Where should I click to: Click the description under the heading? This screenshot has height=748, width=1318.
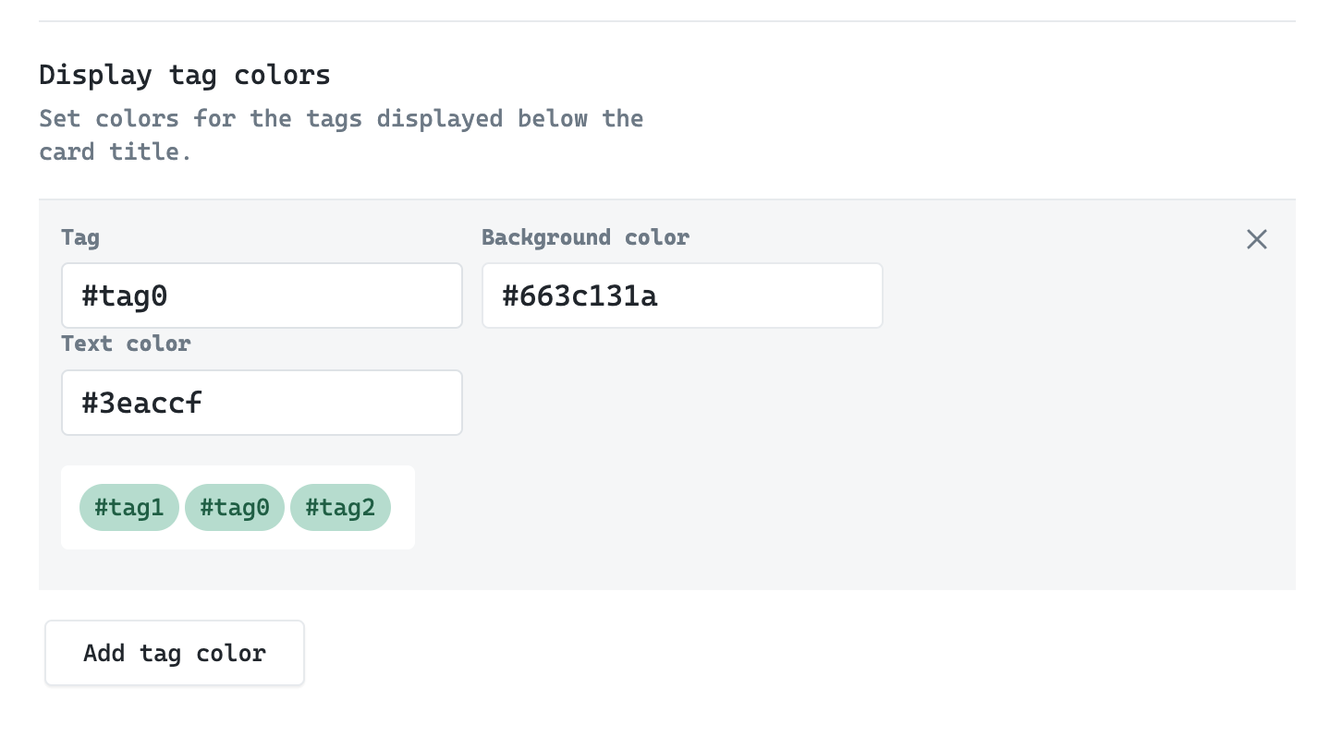340,135
